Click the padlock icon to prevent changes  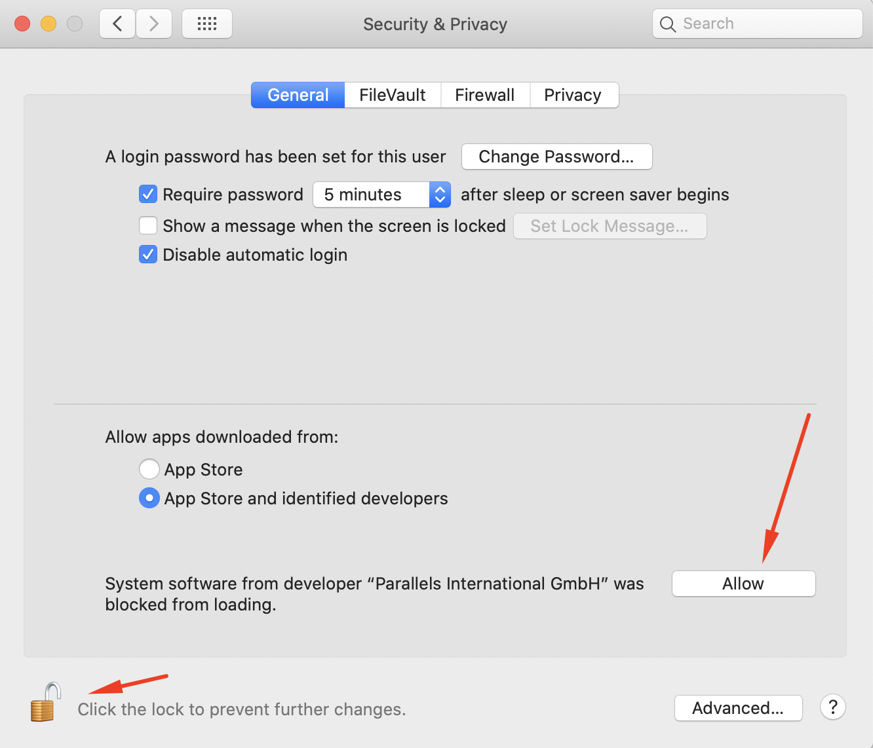(x=45, y=703)
